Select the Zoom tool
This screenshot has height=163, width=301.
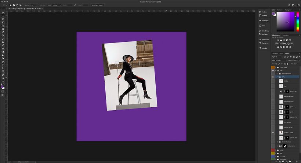3,78
